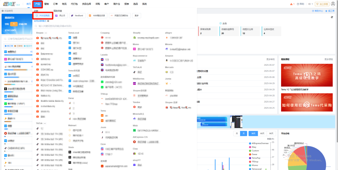This screenshot has height=170, width=338.
Task: Click the dashboard refresh icon
Action: [332, 17]
